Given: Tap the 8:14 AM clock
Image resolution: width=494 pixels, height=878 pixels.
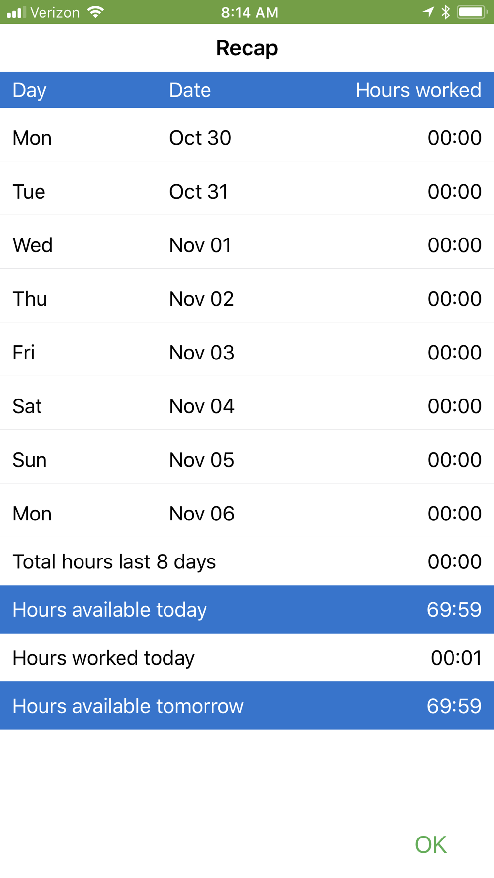Looking at the screenshot, I should pyautogui.click(x=249, y=12).
